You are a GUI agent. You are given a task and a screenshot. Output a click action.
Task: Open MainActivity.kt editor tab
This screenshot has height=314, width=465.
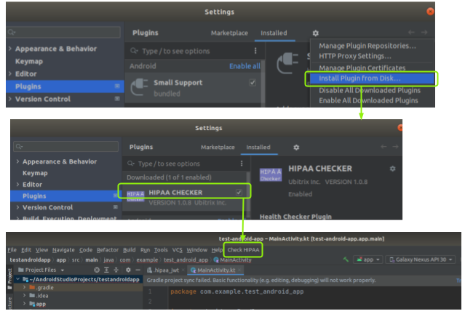coord(216,270)
